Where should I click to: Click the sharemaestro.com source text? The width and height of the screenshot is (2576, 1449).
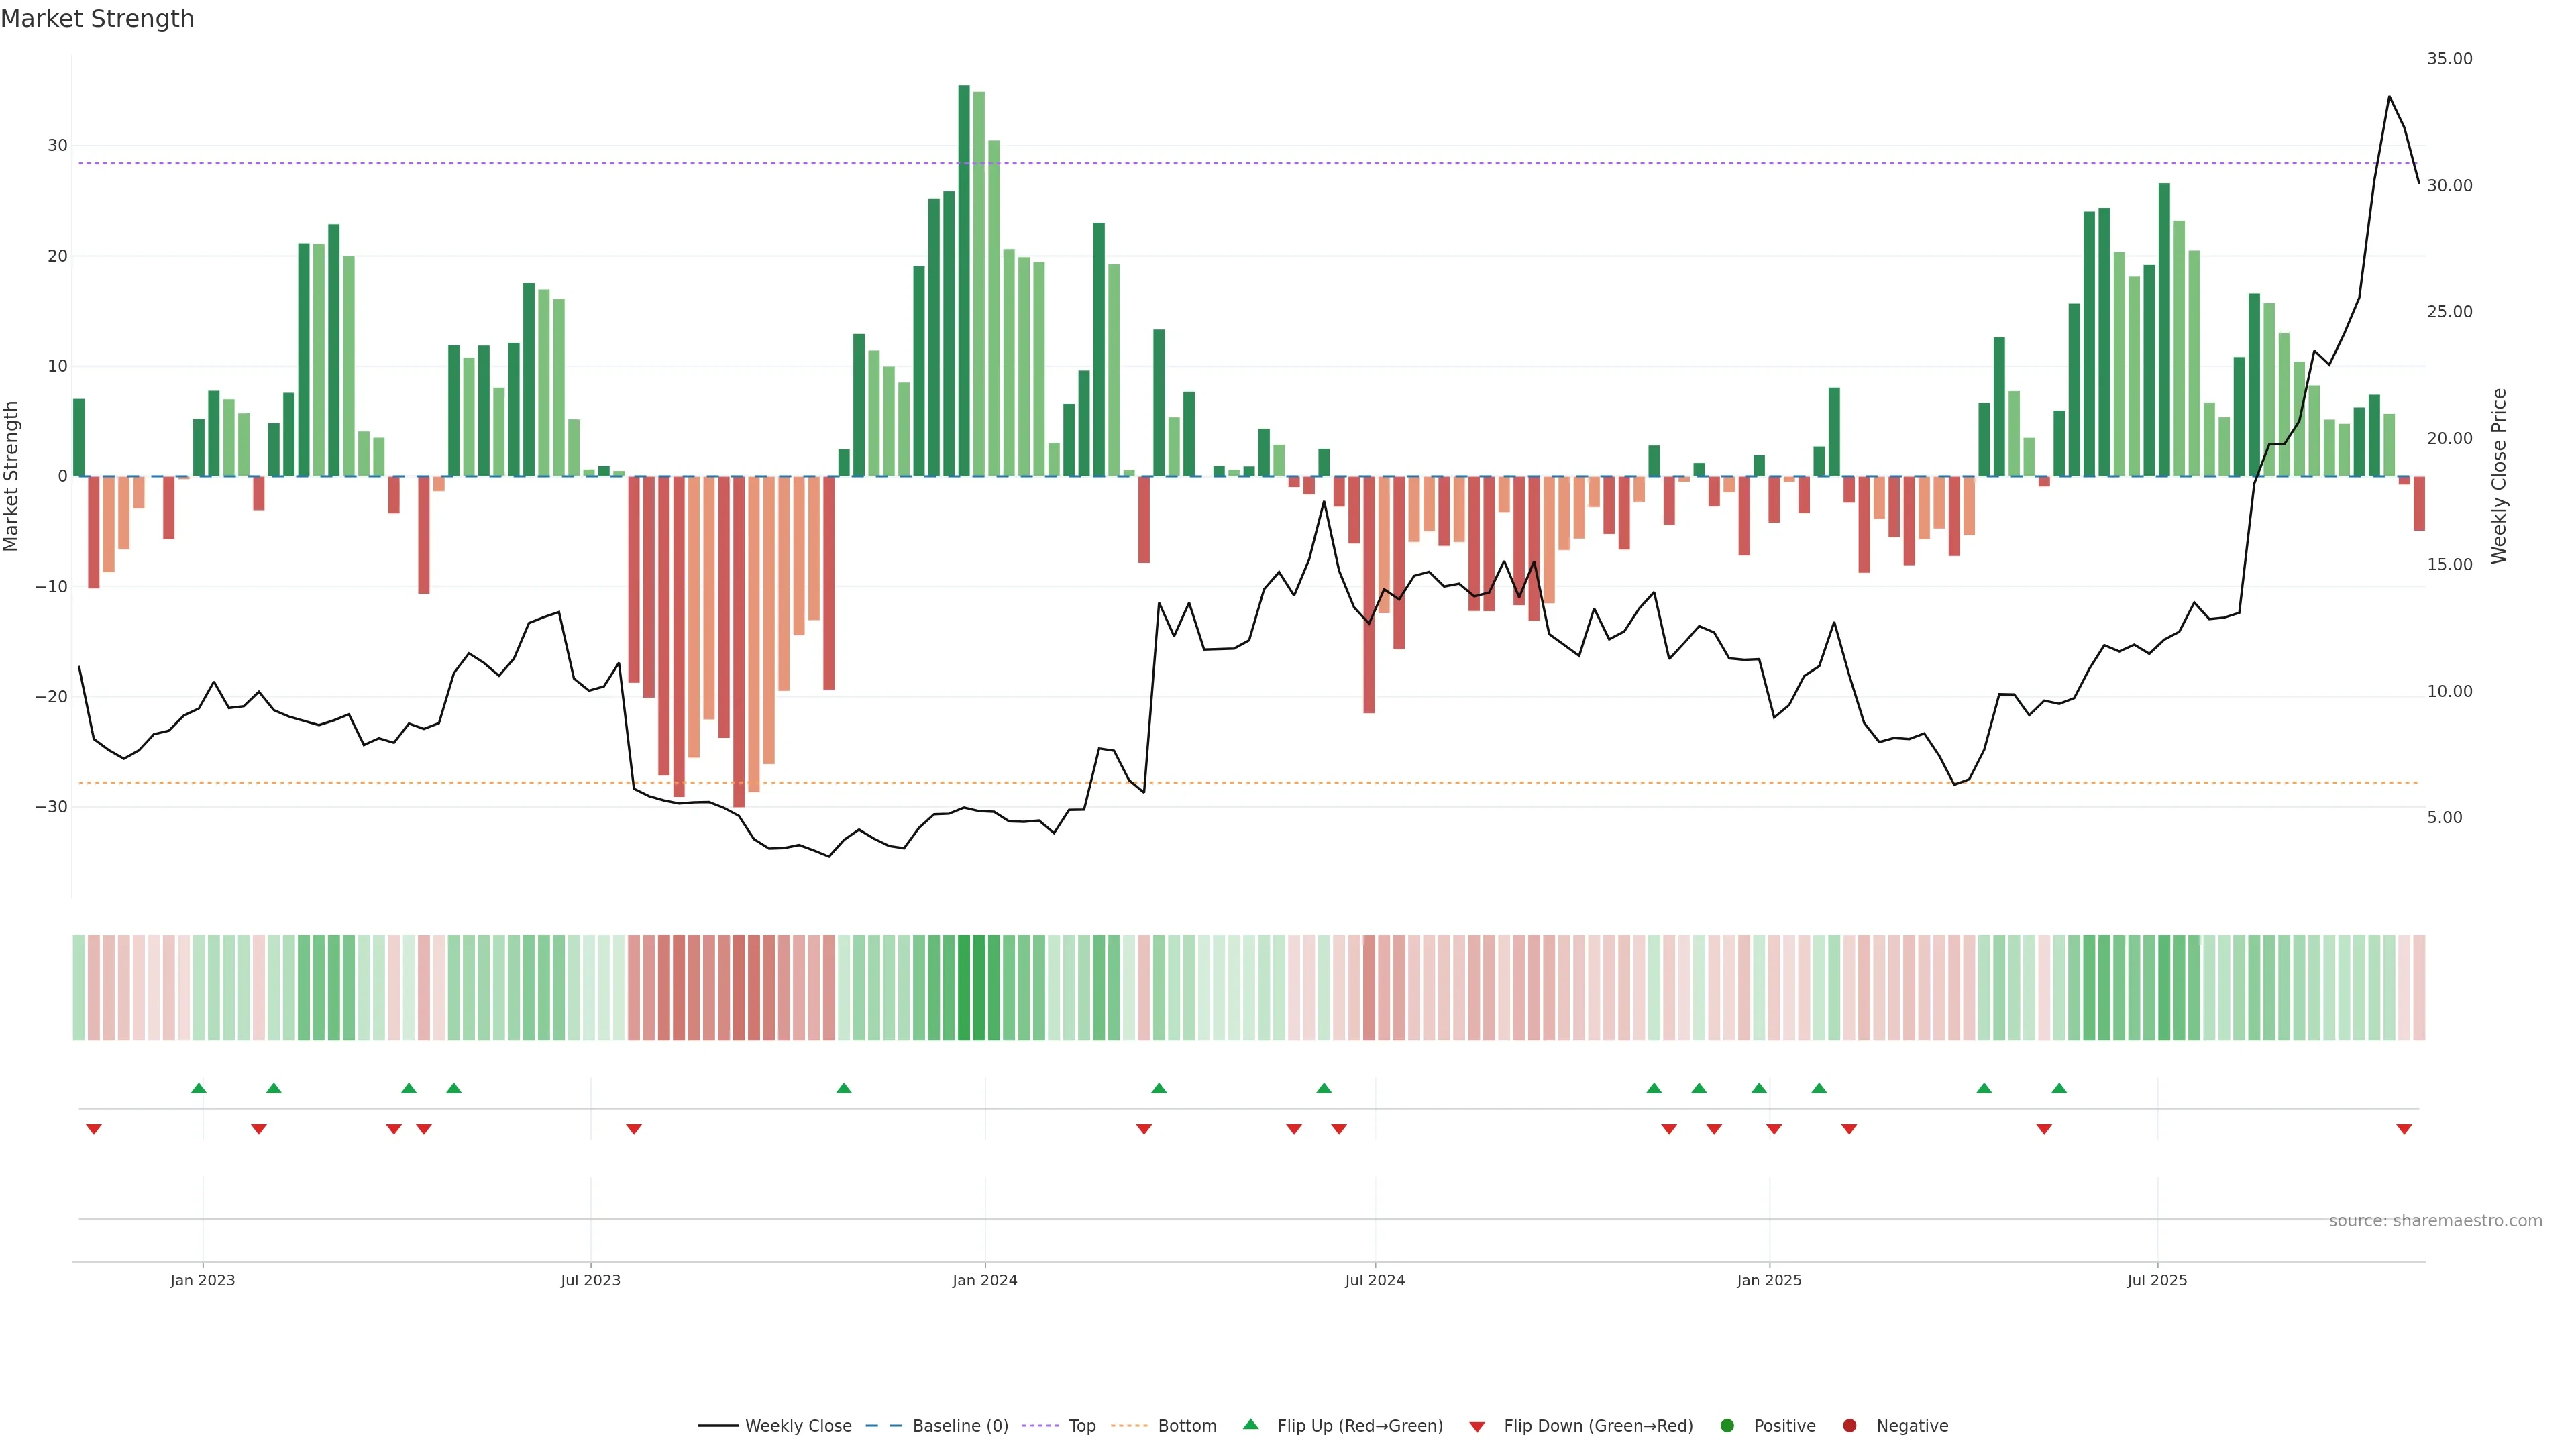(2435, 1221)
